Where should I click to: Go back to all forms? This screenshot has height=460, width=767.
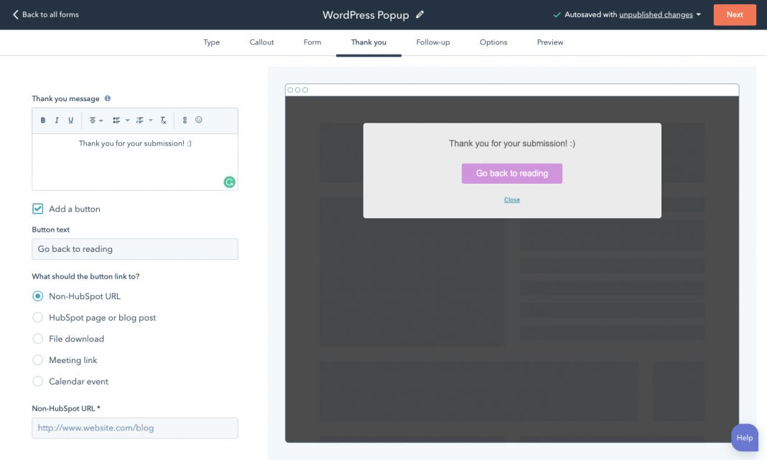pyautogui.click(x=45, y=14)
